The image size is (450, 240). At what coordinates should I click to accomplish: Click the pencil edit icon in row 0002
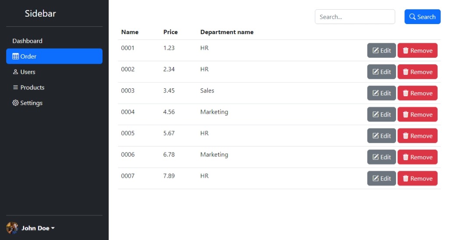(376, 72)
